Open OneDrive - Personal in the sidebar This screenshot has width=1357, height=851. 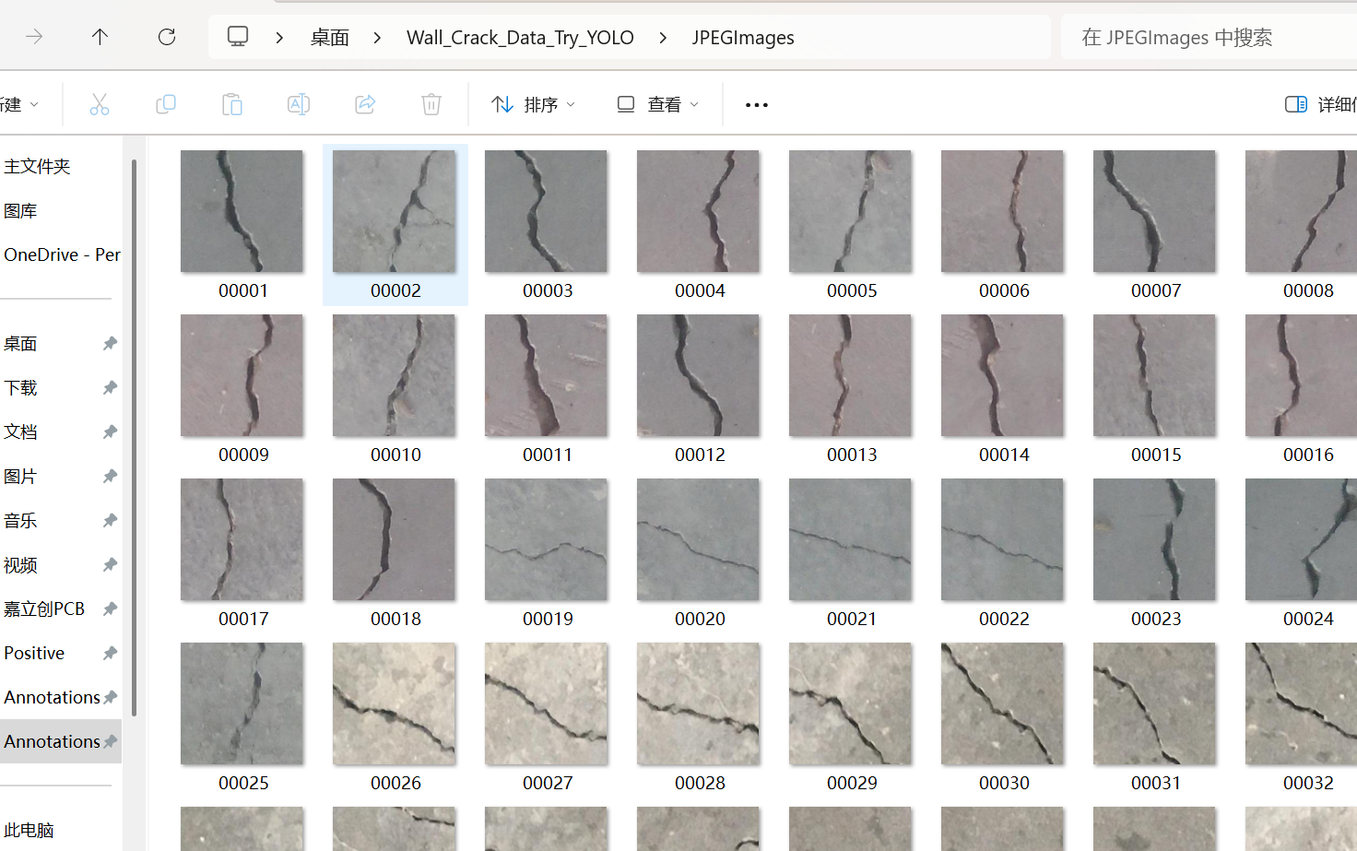[x=61, y=254]
